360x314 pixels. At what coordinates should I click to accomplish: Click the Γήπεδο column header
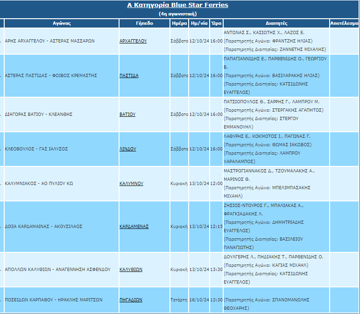144,23
